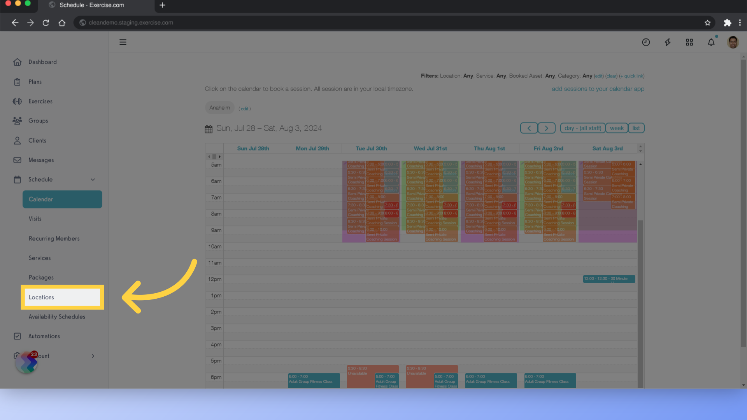Screen dimensions: 747x420
Task: Open Saturday 12:00 - 12:30 30 Minute session
Action: click(x=609, y=279)
